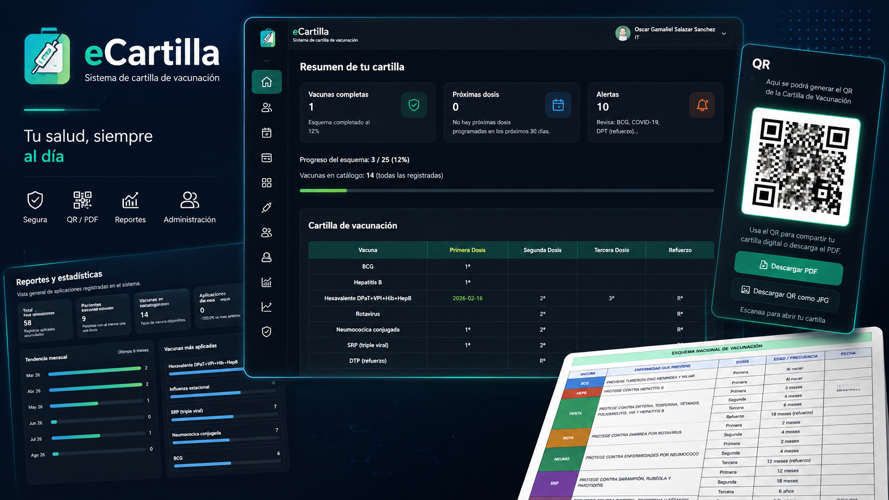889x500 pixels.
Task: Open the Vacunas completas summary card
Action: (x=367, y=112)
